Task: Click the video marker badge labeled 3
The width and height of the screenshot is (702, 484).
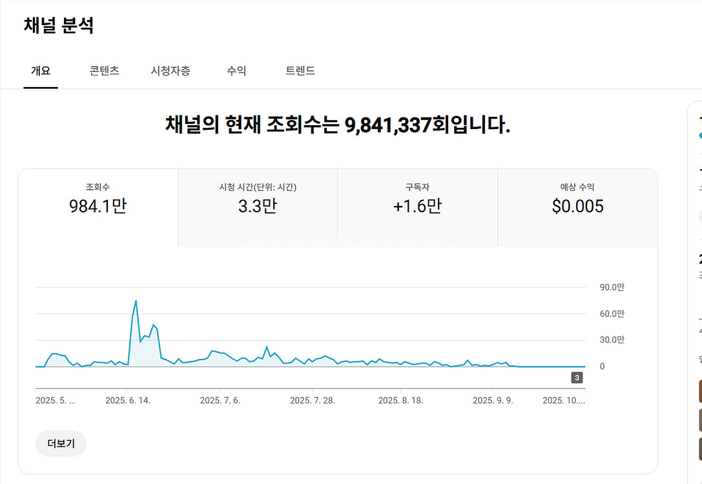Action: pyautogui.click(x=577, y=378)
